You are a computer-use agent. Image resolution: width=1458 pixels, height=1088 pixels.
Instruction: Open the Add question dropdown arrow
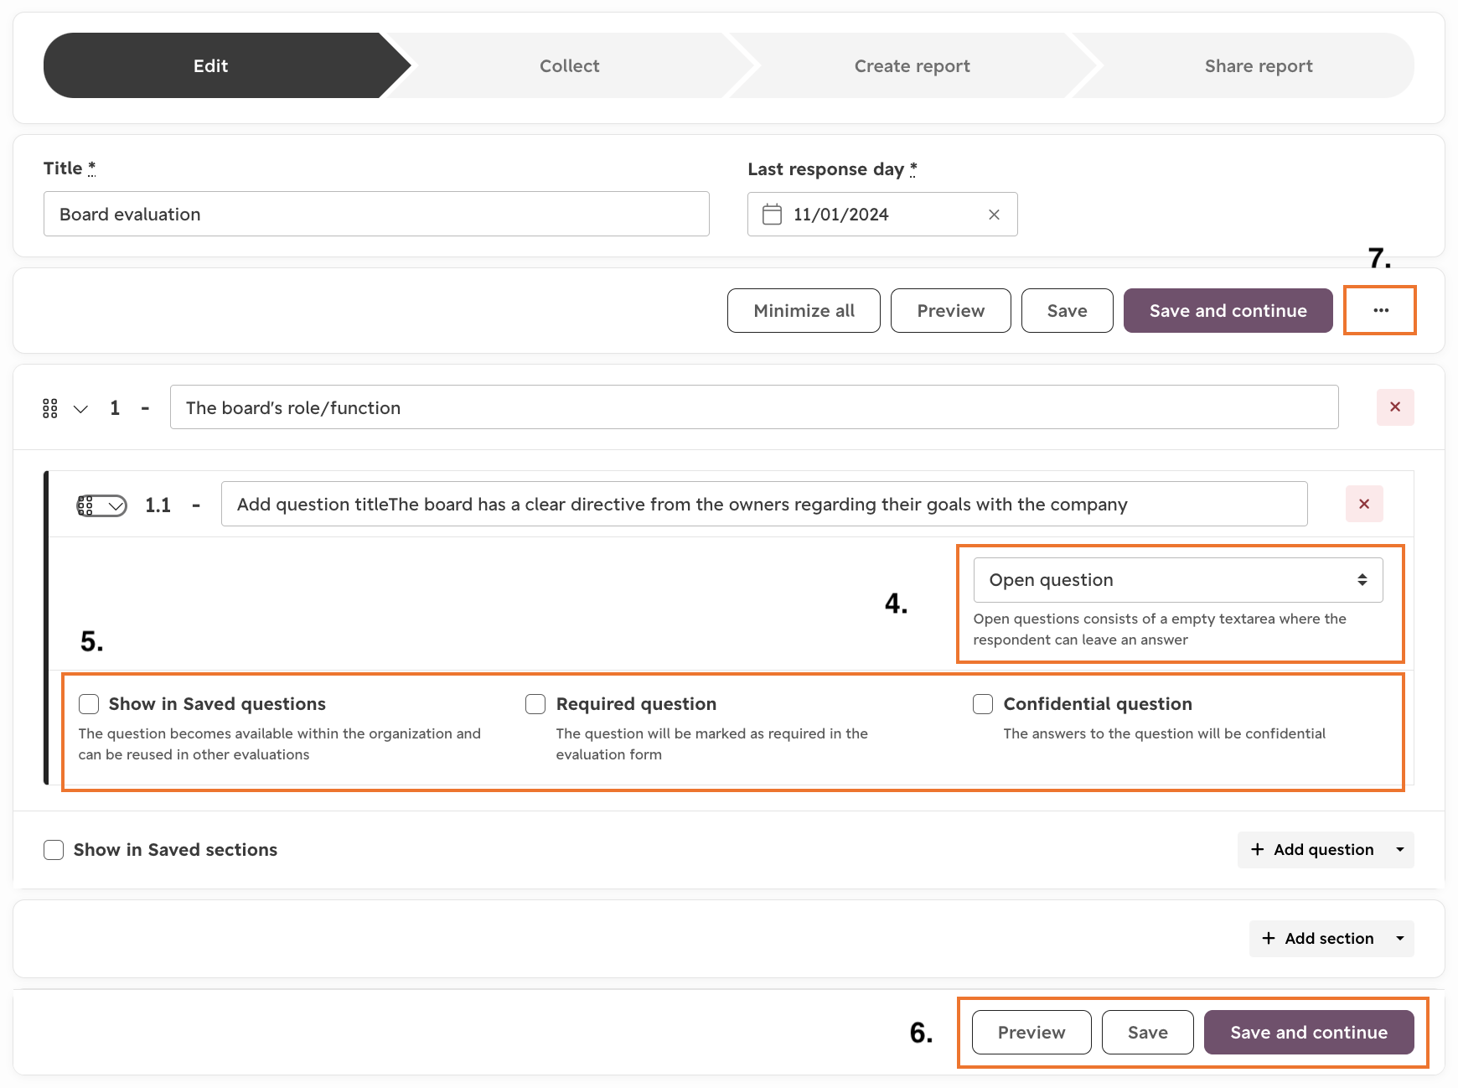(1400, 850)
